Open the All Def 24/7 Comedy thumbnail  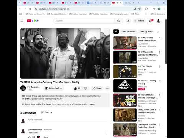[125, 86]
